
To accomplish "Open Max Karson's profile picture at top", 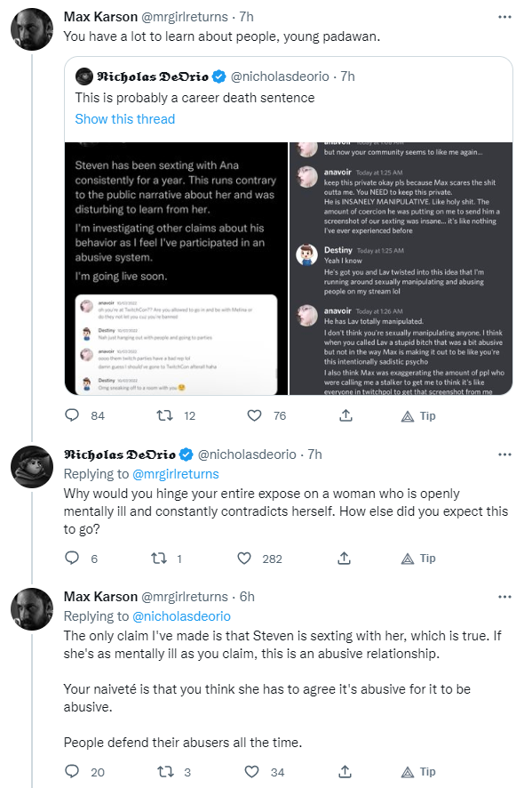I will [x=32, y=29].
